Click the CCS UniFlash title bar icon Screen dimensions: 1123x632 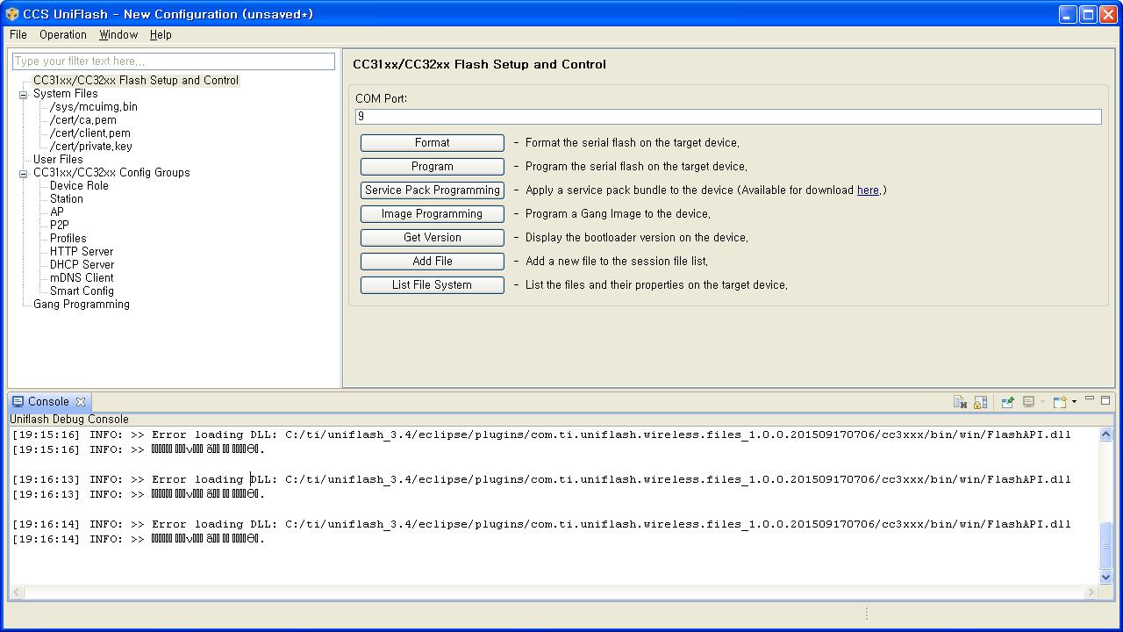point(12,14)
